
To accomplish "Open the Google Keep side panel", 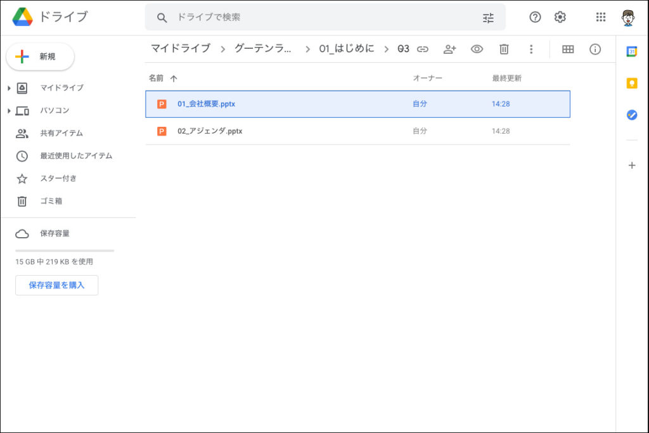I will point(632,83).
